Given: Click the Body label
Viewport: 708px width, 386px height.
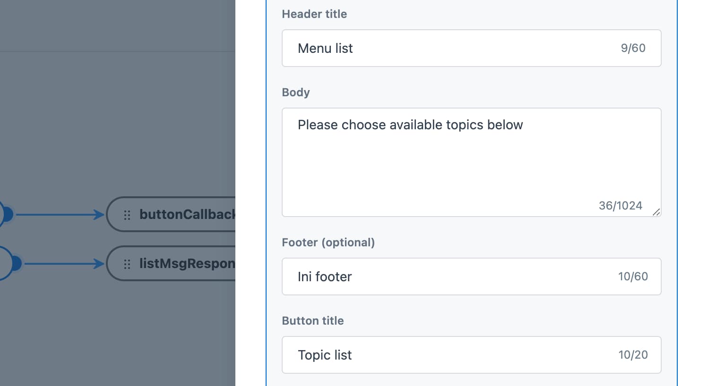Looking at the screenshot, I should [296, 92].
